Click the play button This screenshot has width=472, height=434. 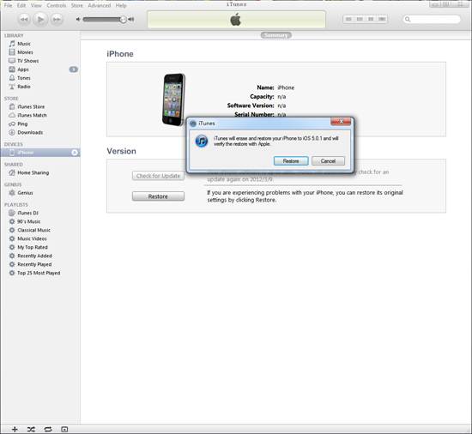40,20
